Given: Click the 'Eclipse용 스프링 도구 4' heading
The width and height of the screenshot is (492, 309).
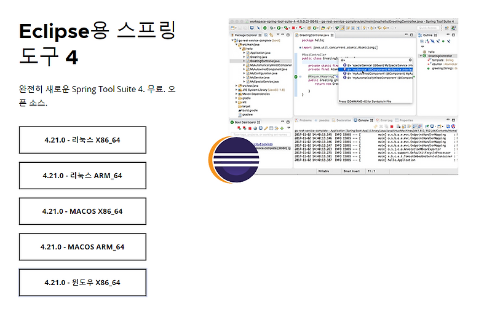Looking at the screenshot, I should point(97,44).
